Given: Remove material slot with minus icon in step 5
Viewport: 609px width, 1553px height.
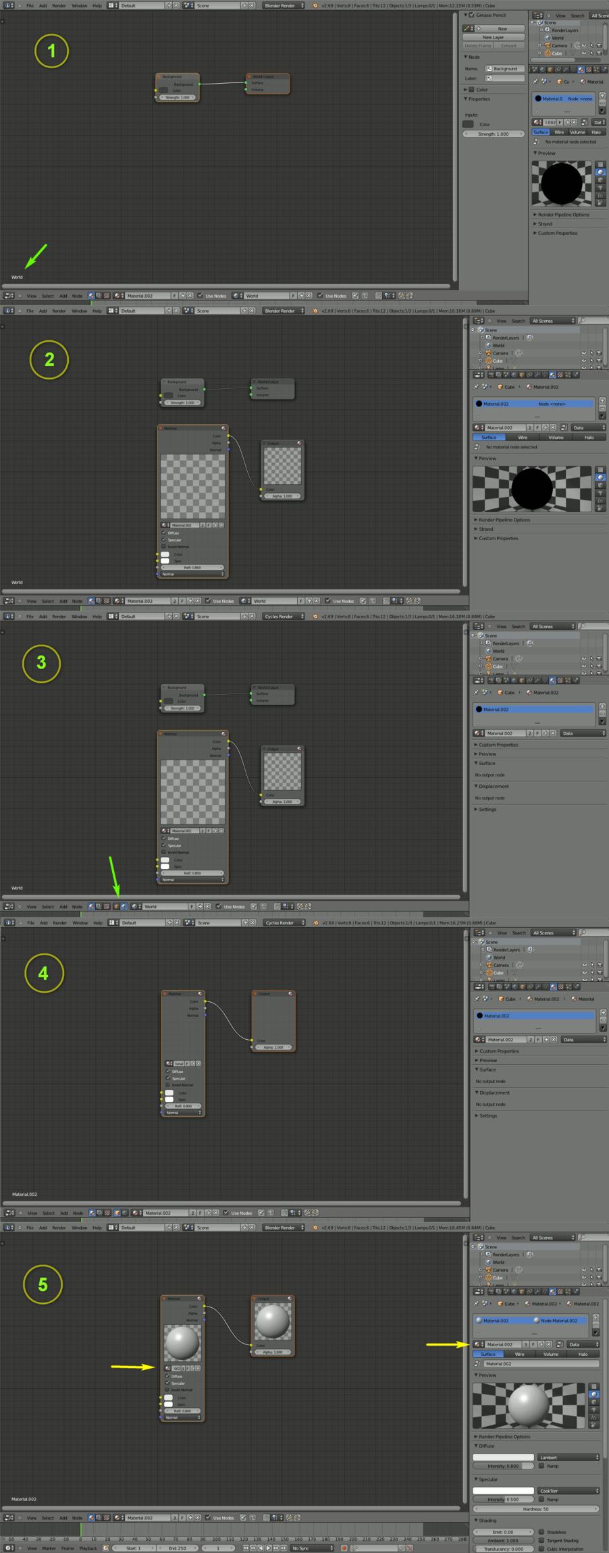Looking at the screenshot, I should pos(595,1325).
